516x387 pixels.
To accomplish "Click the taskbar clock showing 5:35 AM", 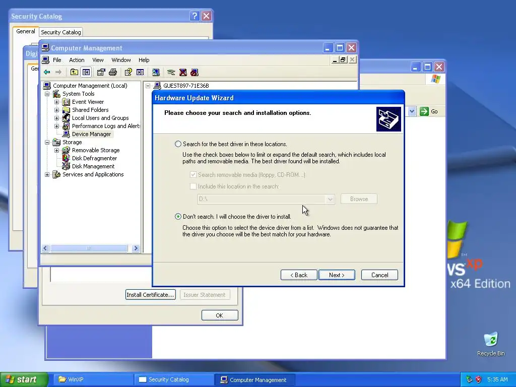I will 497,379.
